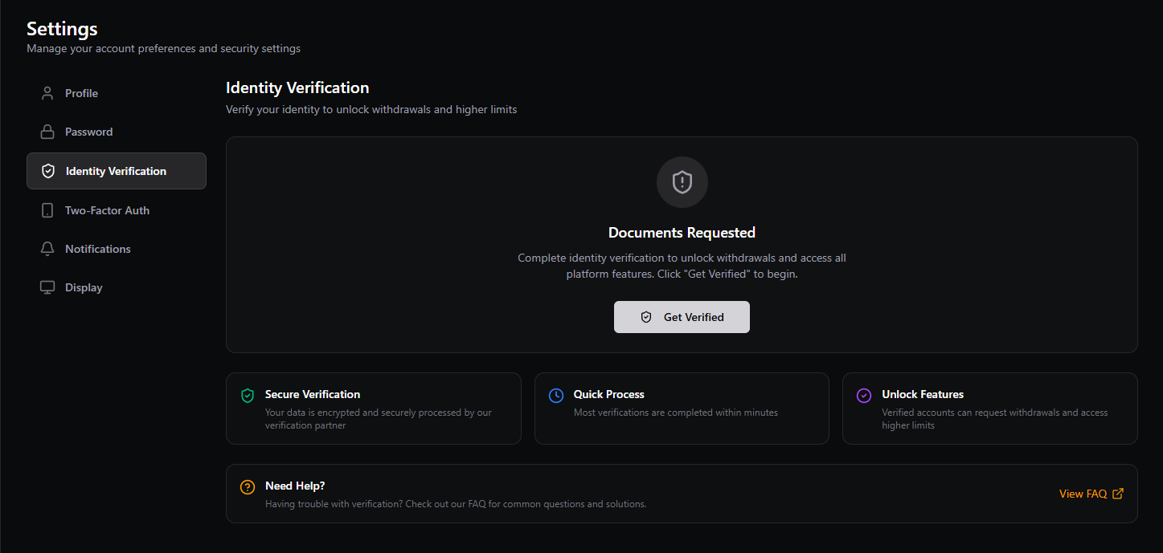Click 'Complete identity verification to unlock' description
This screenshot has height=553, width=1163.
click(682, 266)
